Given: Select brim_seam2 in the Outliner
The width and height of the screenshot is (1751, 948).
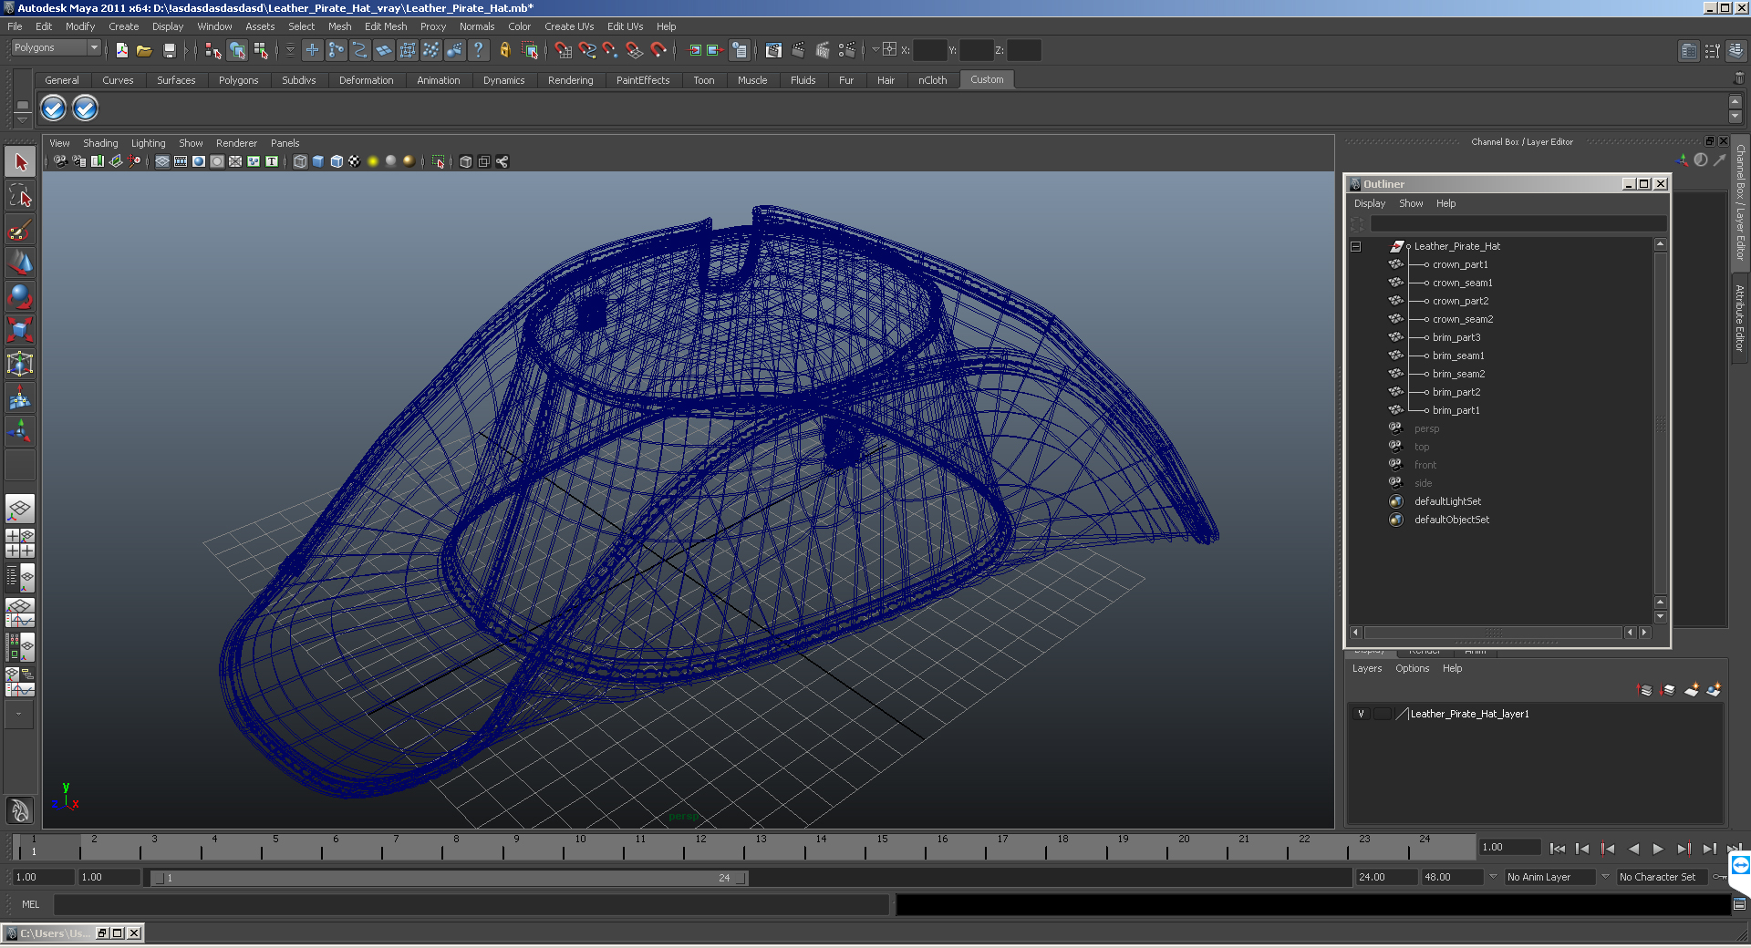Looking at the screenshot, I should [1458, 374].
